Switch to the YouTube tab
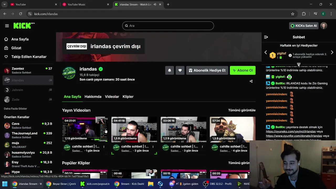Image resolution: width=336 pixels, height=189 pixels. 34,4
